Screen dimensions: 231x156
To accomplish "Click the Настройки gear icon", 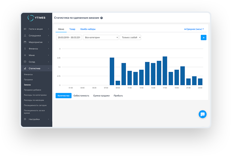I will [x=25, y=119].
